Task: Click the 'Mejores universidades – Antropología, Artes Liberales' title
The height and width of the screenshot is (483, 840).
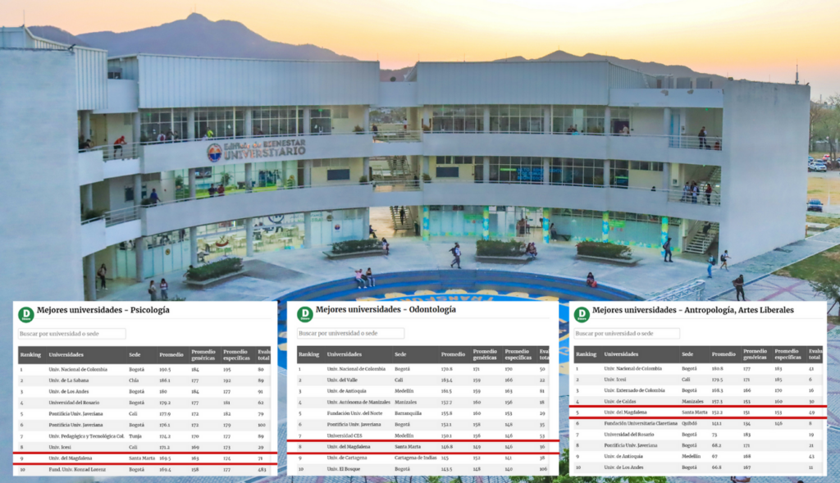Action: coord(693,310)
